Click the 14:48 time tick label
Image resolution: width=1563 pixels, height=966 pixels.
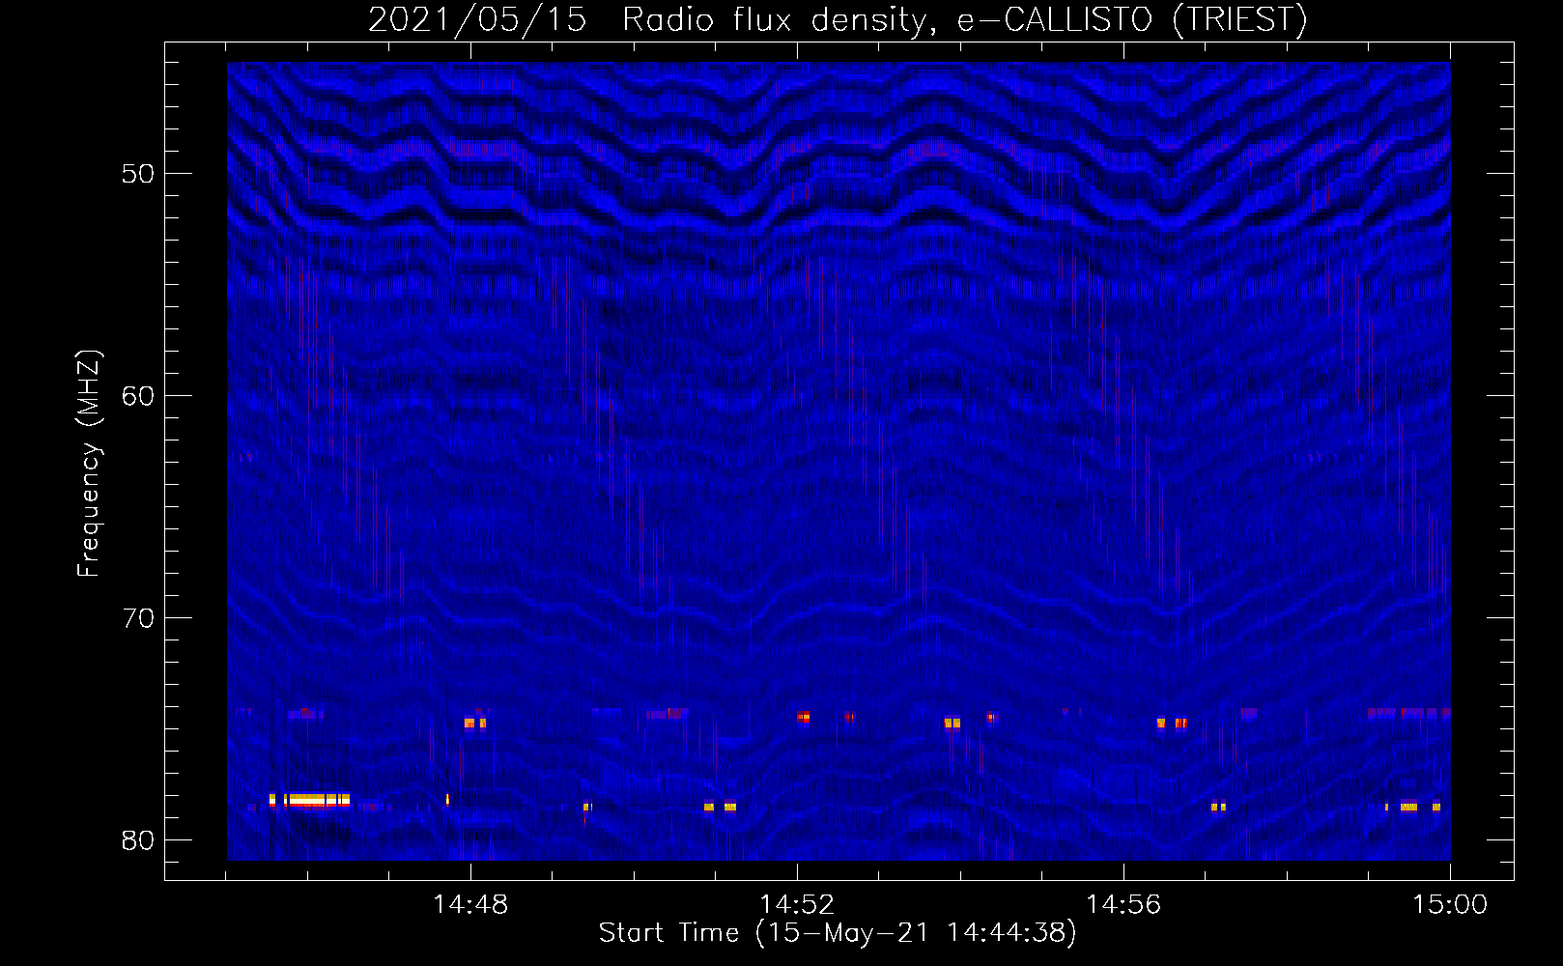point(470,905)
